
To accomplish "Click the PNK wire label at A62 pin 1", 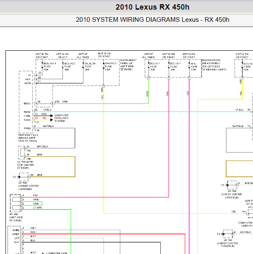I will (36, 195).
